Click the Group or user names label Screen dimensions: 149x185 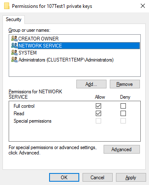point(29,30)
